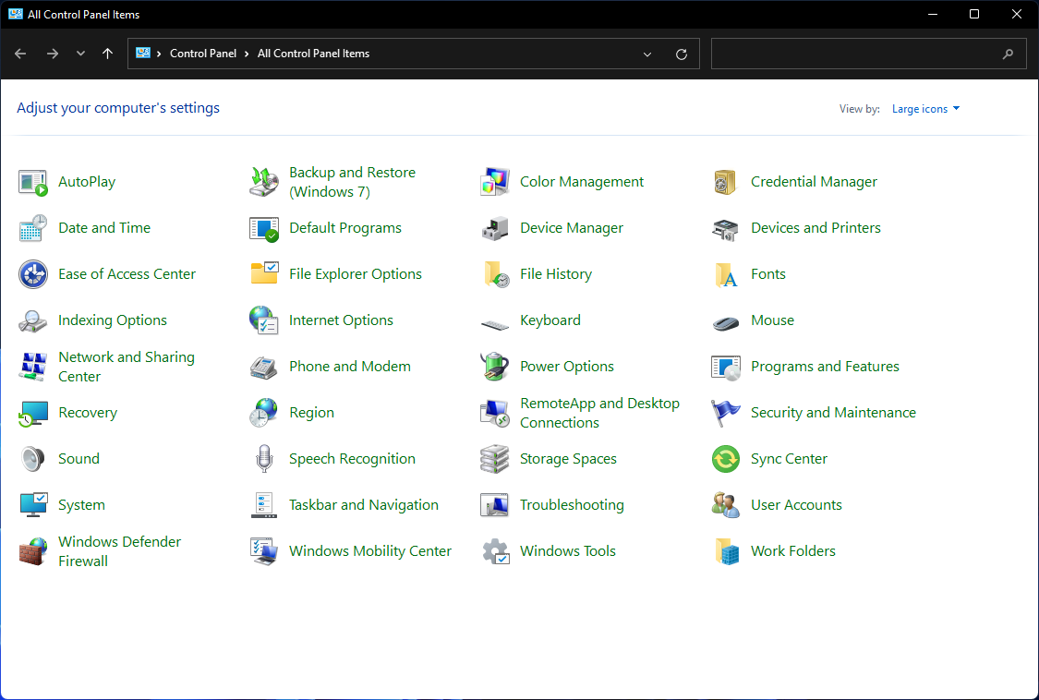Open File History

click(556, 273)
